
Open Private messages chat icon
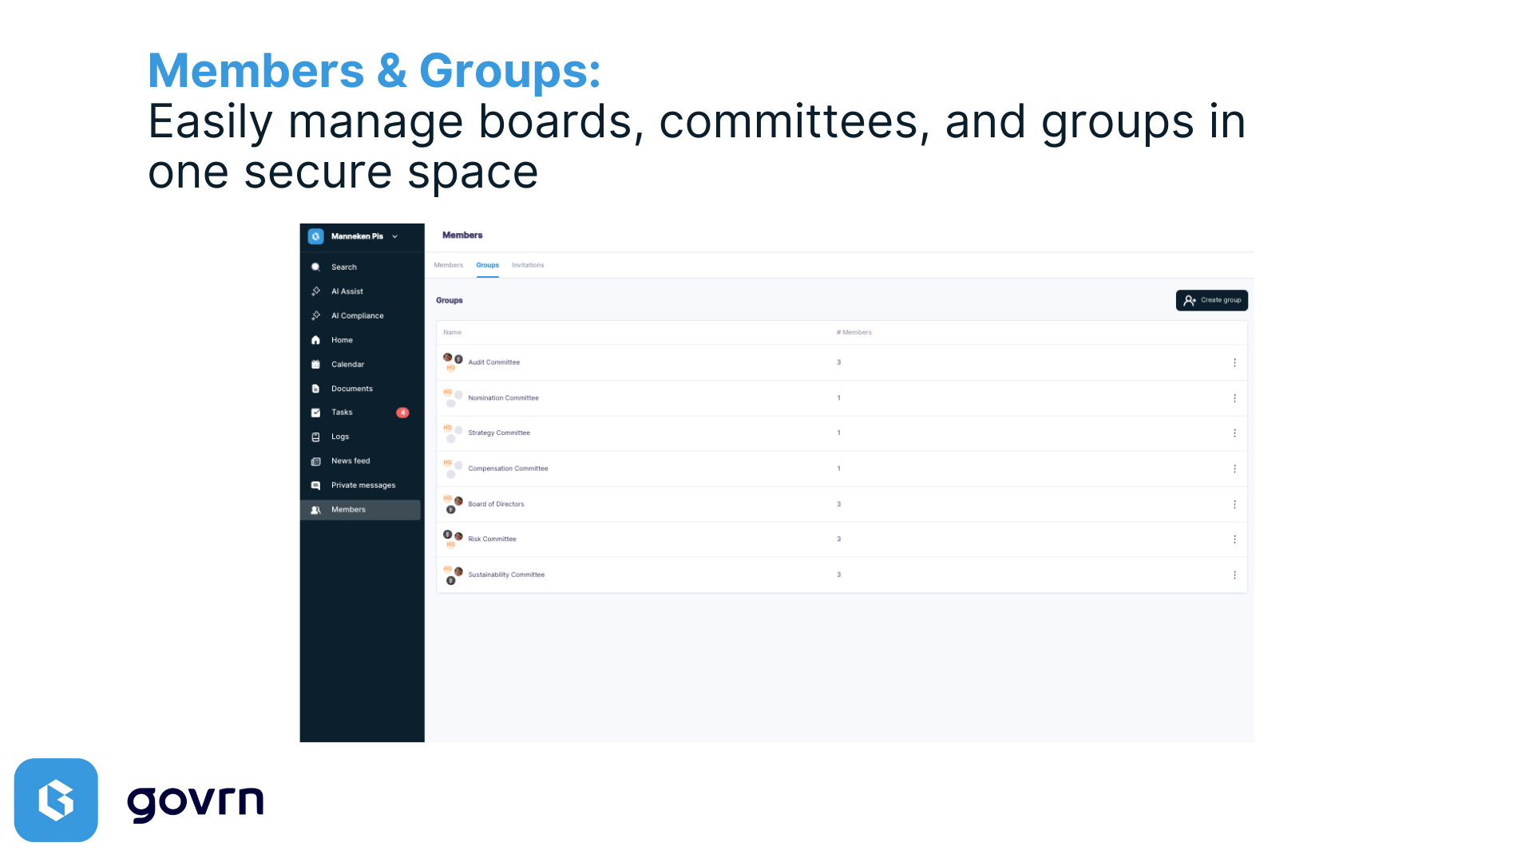click(x=315, y=485)
